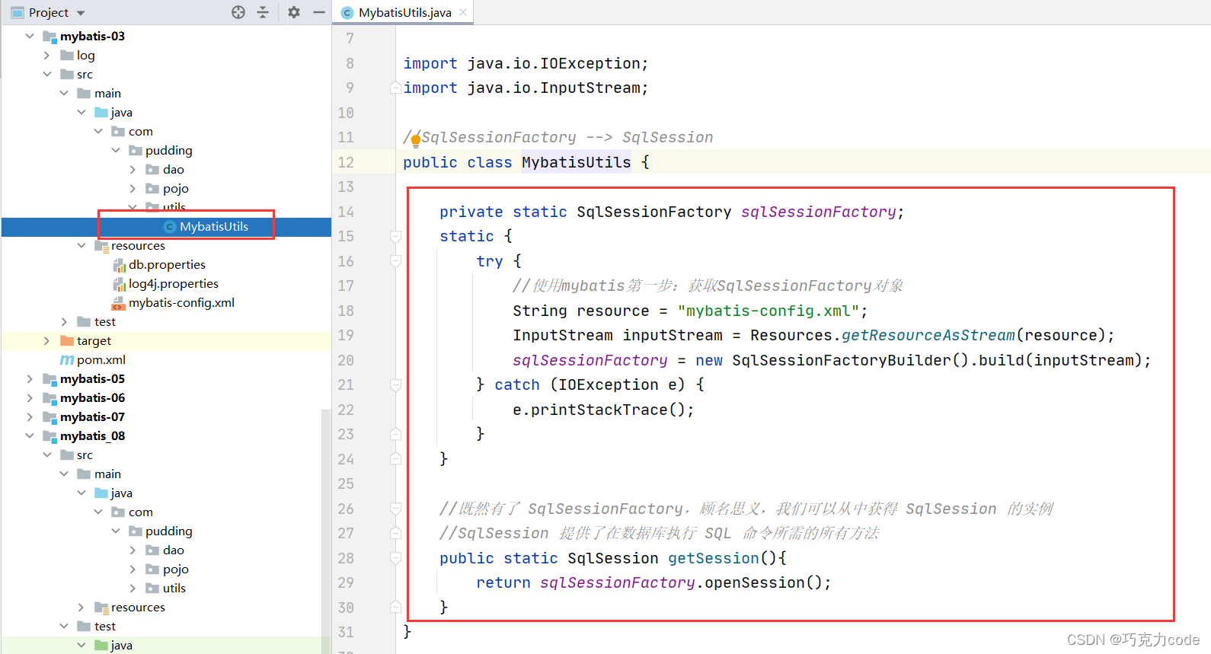Expand resources folder under mybatis_08
This screenshot has height=654, width=1211.
81,607
